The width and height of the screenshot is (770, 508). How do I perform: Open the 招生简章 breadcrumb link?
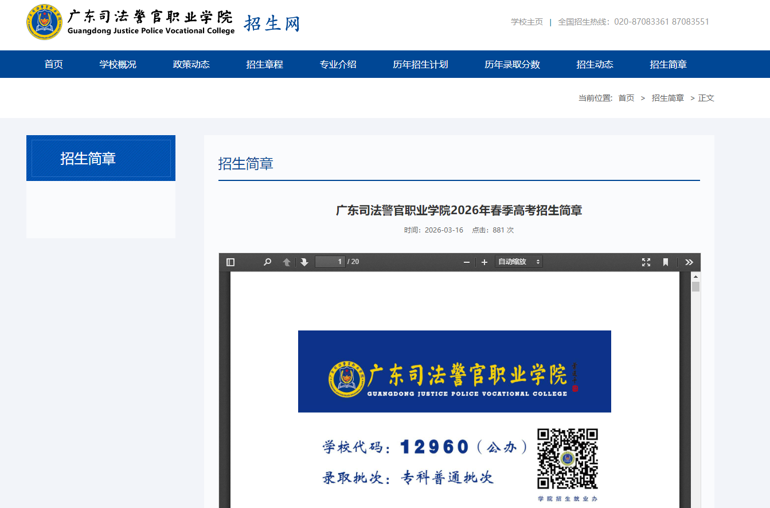click(x=667, y=97)
